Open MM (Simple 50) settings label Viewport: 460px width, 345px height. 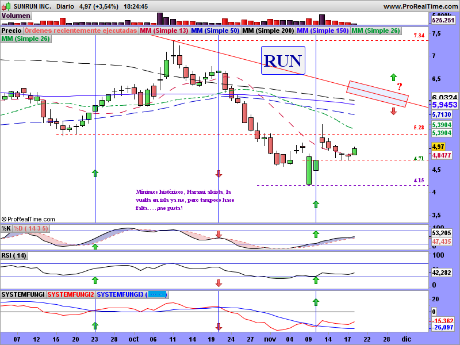point(215,30)
